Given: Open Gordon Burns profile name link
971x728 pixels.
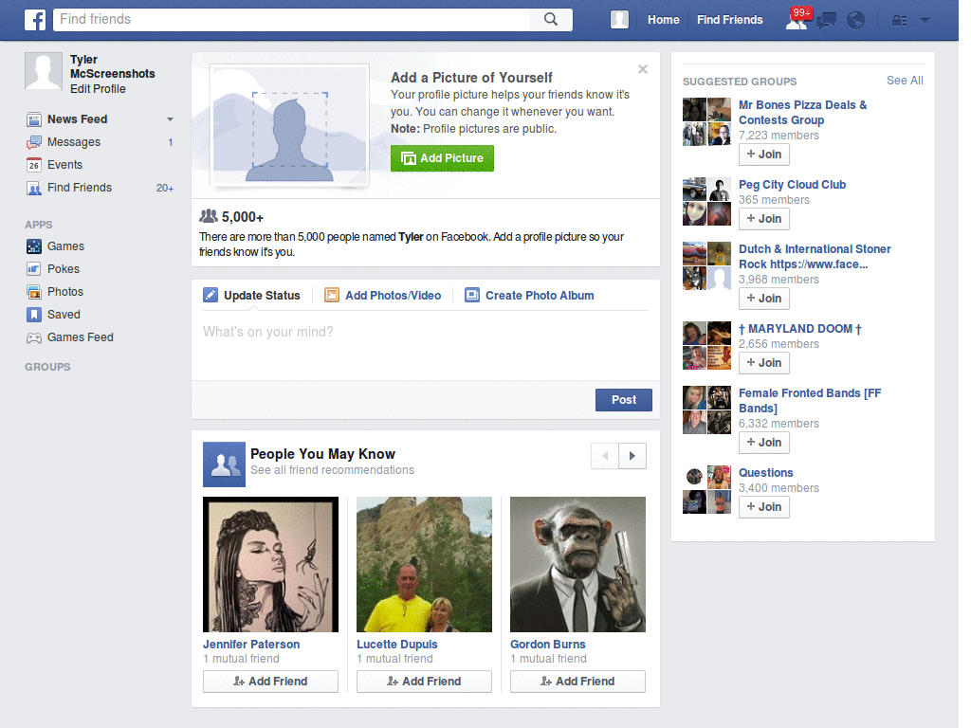Looking at the screenshot, I should [547, 645].
